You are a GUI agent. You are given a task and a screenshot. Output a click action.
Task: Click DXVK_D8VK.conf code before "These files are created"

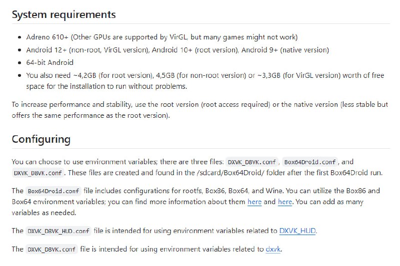point(38,173)
